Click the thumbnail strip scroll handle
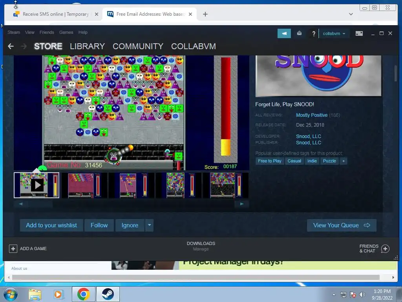The height and width of the screenshot is (302, 402). 41,204
